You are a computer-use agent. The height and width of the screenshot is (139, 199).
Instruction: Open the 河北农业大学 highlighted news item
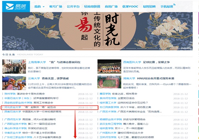pos(50,107)
